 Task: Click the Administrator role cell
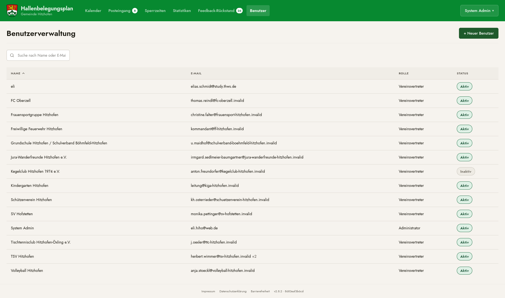click(409, 228)
